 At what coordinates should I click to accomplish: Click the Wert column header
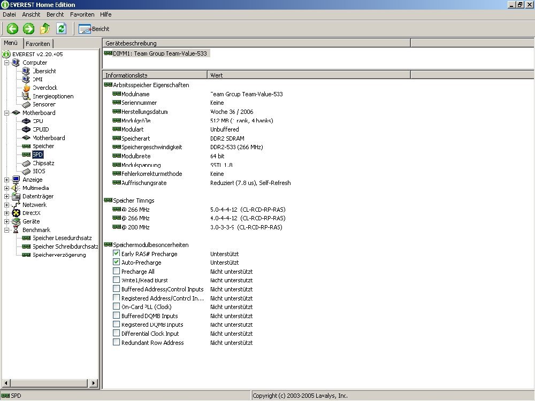click(309, 75)
